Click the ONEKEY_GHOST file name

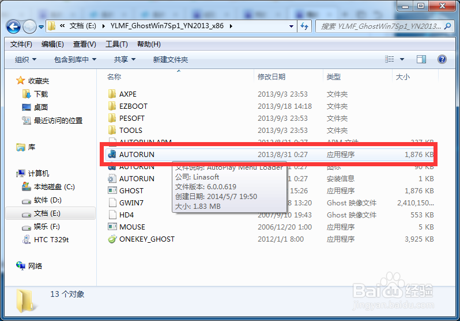pyautogui.click(x=146, y=239)
